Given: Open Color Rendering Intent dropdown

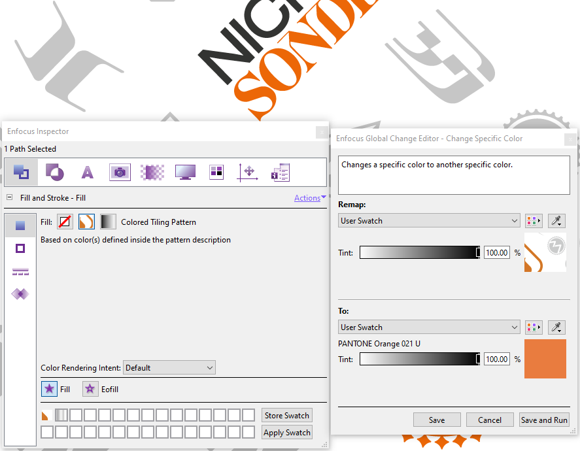Looking at the screenshot, I should [x=169, y=368].
